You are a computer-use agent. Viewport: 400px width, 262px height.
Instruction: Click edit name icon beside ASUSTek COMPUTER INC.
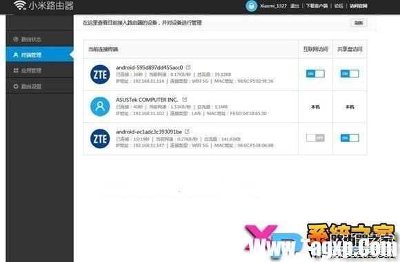[185, 99]
